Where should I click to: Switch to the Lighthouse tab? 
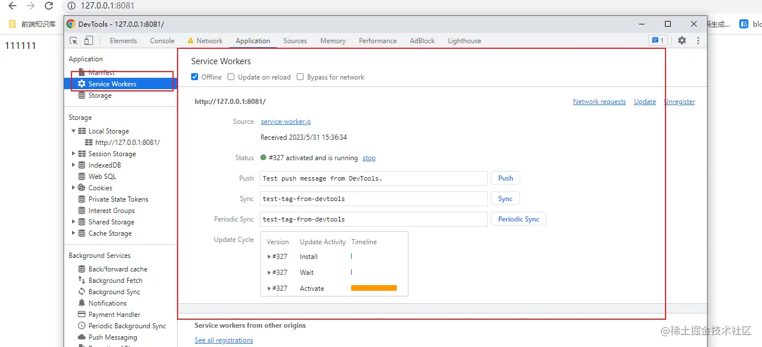(465, 41)
